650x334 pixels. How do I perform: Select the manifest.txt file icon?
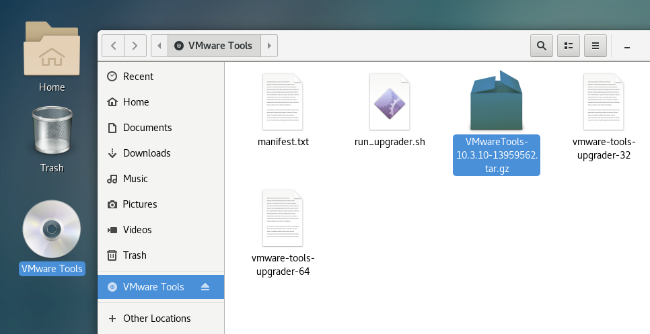(x=283, y=102)
